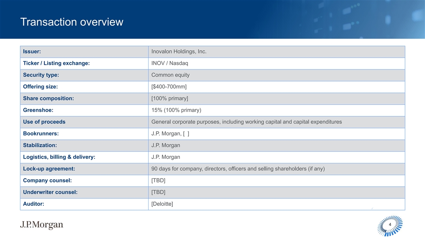Screen dimensions: 425x239
Task: Click the Ticker / Listing exchange label
Action: coord(56,63)
